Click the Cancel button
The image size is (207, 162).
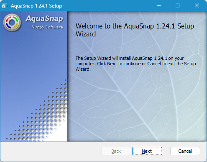click(x=185, y=151)
